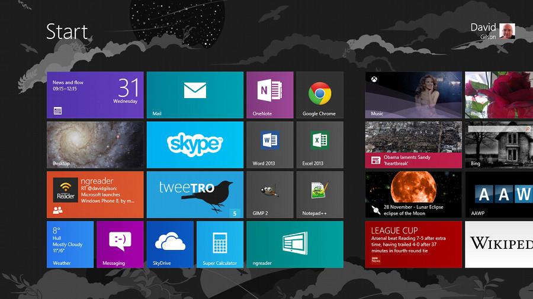Image resolution: width=533 pixels, height=299 pixels.
Task: Open the orange ngreader live tile
Action: click(x=95, y=194)
